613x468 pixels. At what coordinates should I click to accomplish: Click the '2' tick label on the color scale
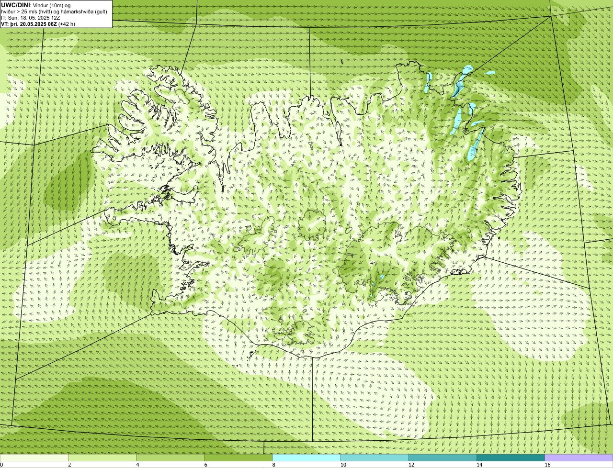click(69, 465)
